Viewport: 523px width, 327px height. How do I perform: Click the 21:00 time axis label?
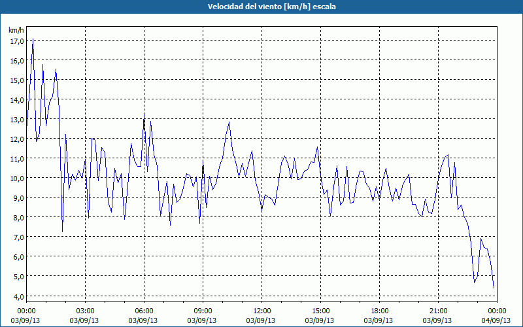click(438, 311)
